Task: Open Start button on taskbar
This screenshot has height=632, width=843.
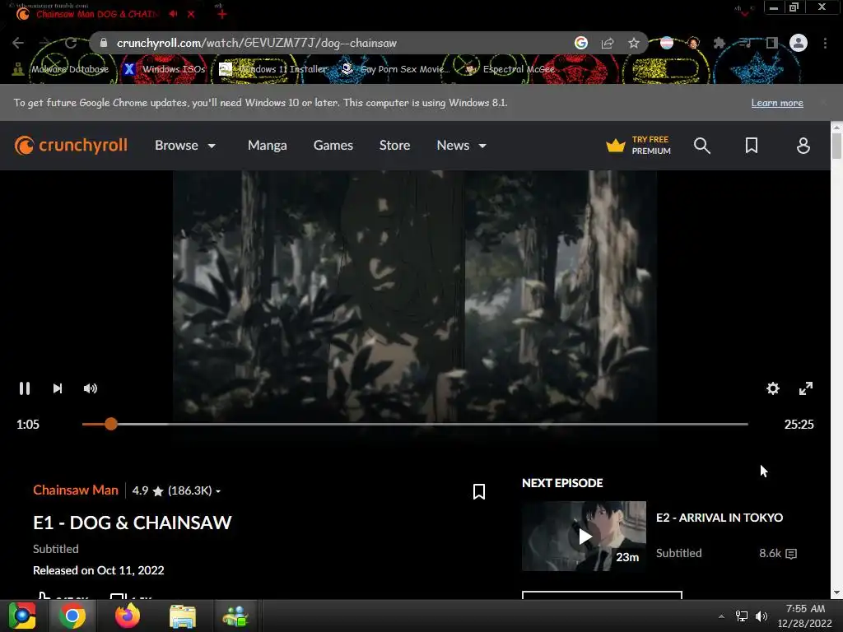Action: click(22, 616)
